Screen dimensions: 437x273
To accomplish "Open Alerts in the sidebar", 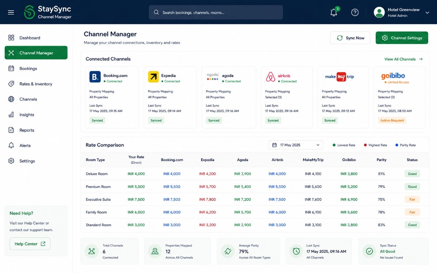I will point(36,145).
